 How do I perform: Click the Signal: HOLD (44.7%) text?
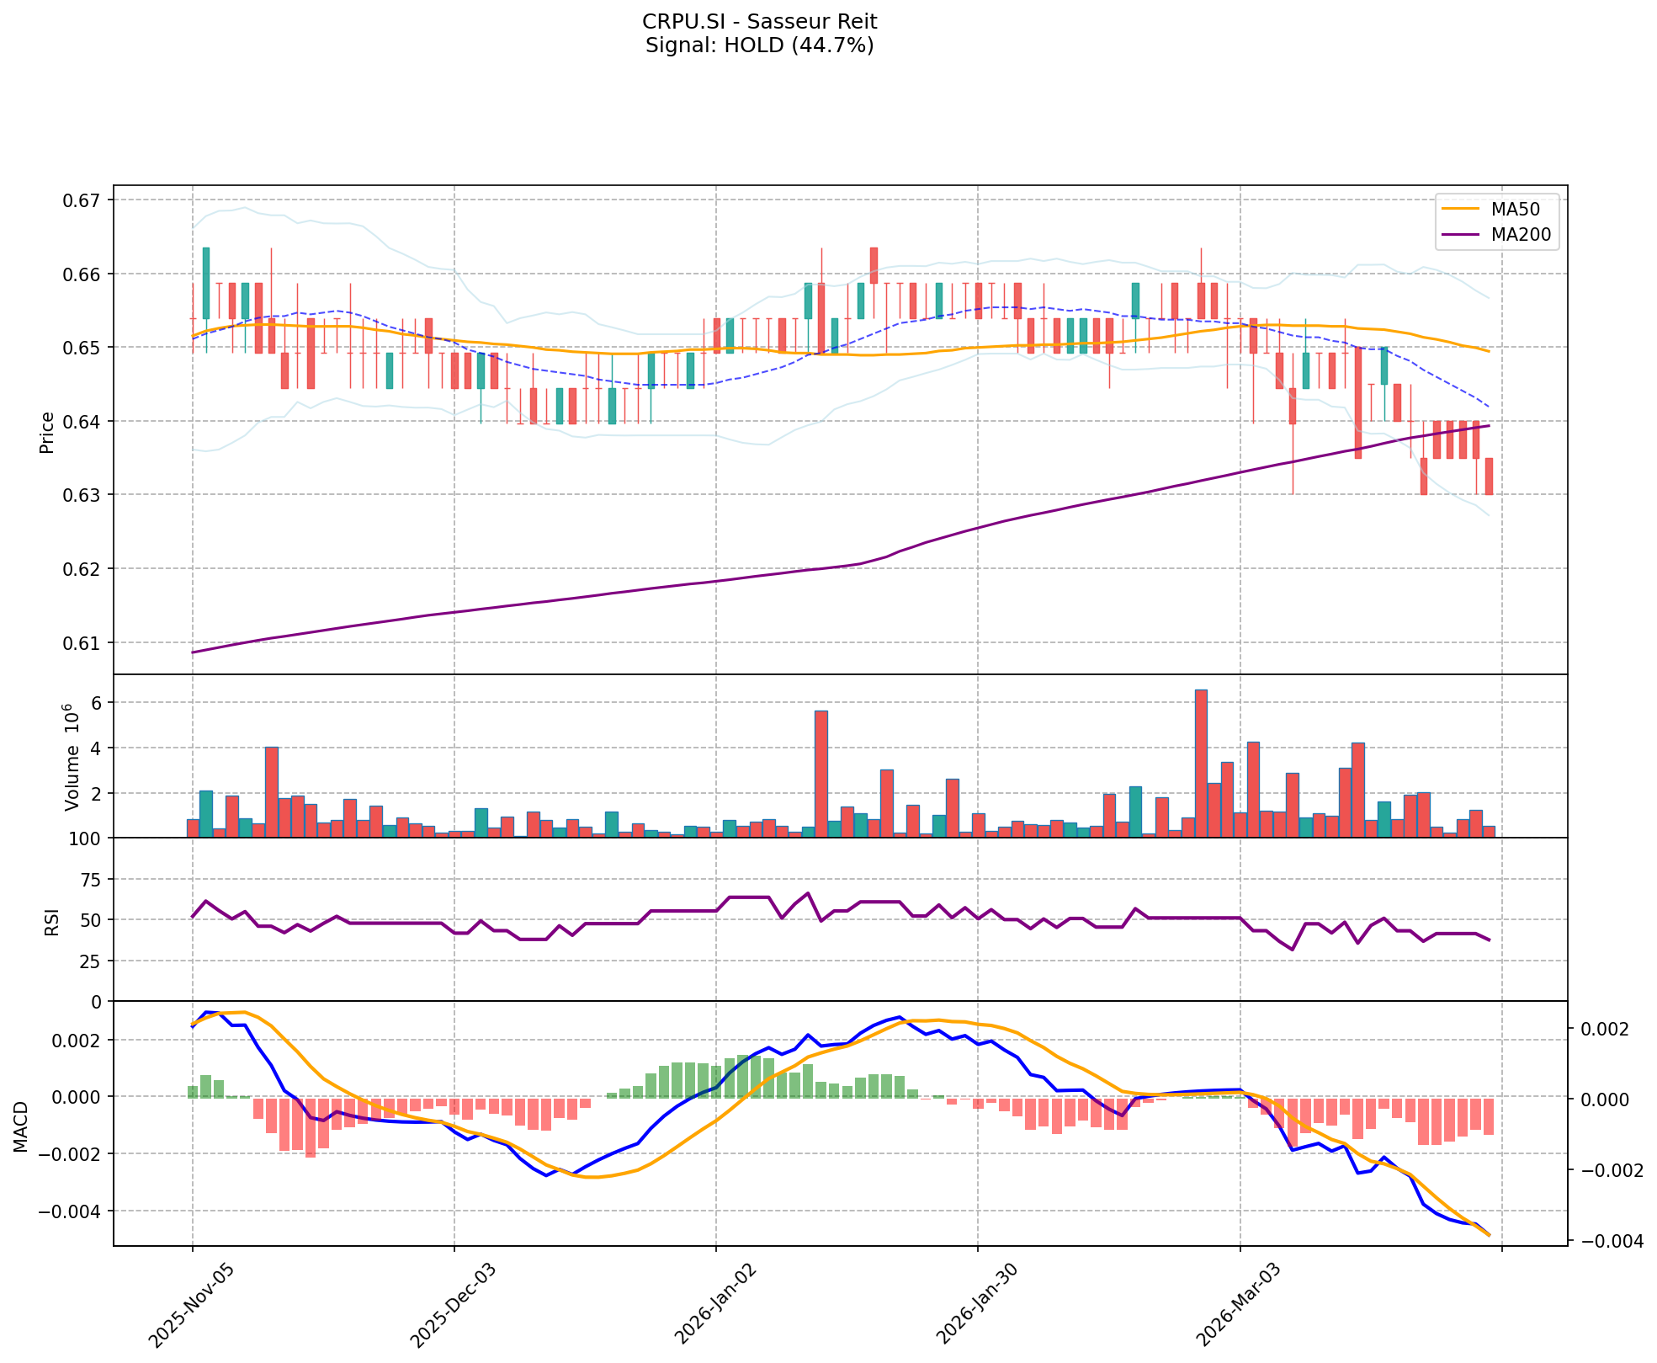(x=759, y=45)
